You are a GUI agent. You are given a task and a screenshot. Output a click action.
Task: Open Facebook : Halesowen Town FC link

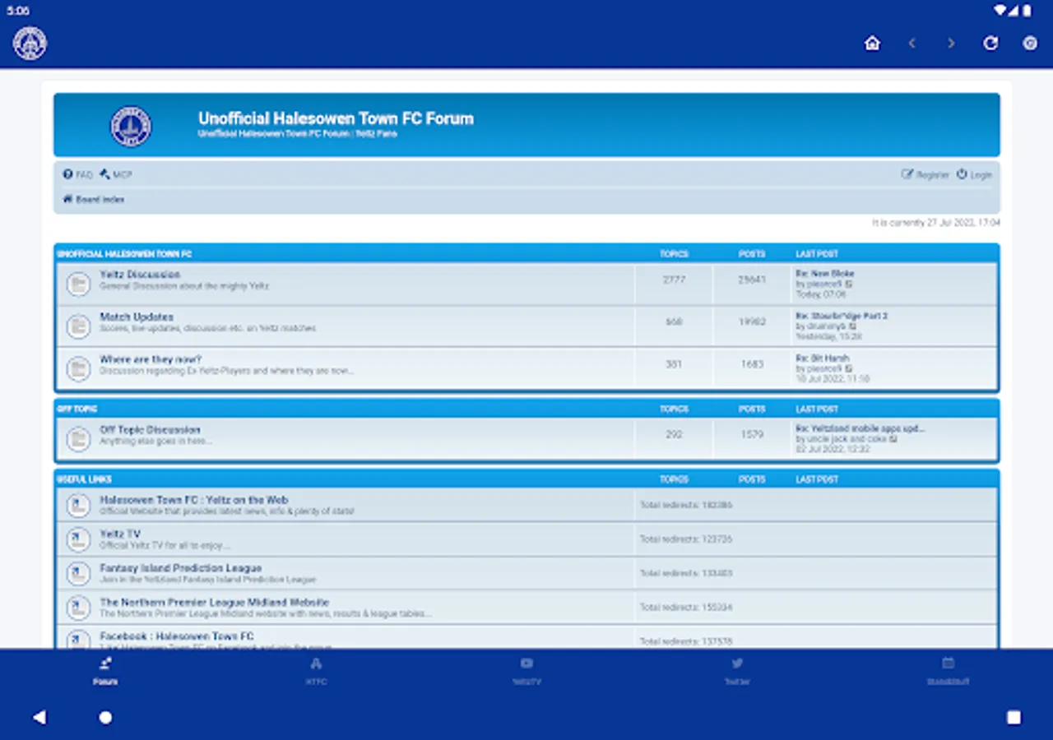(x=177, y=636)
